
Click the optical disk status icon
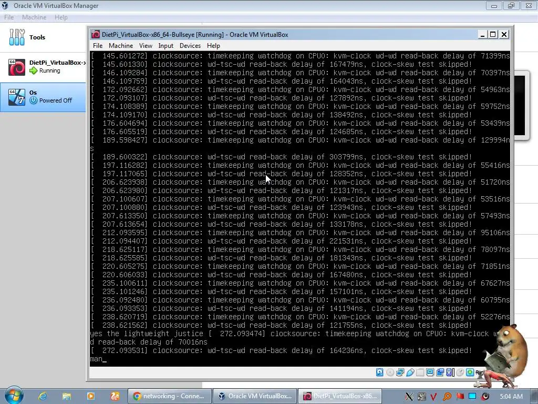(x=390, y=372)
